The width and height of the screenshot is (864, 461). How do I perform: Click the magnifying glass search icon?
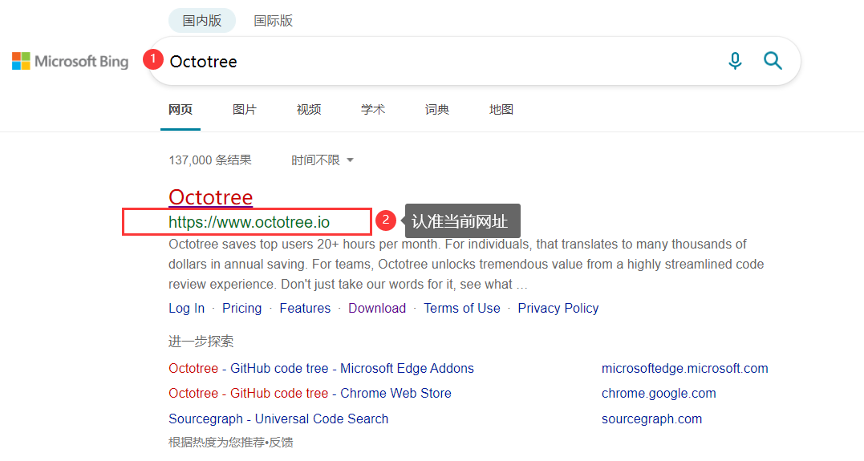coord(773,61)
